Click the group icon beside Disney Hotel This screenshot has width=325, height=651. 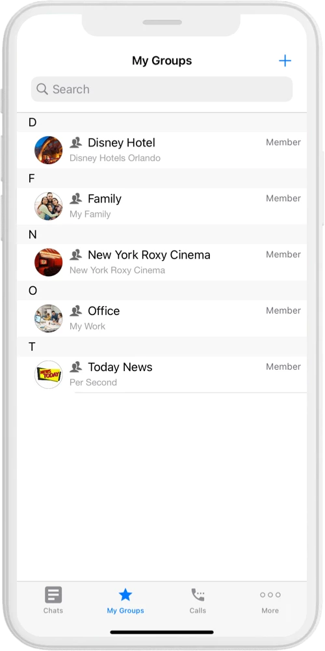pos(75,143)
